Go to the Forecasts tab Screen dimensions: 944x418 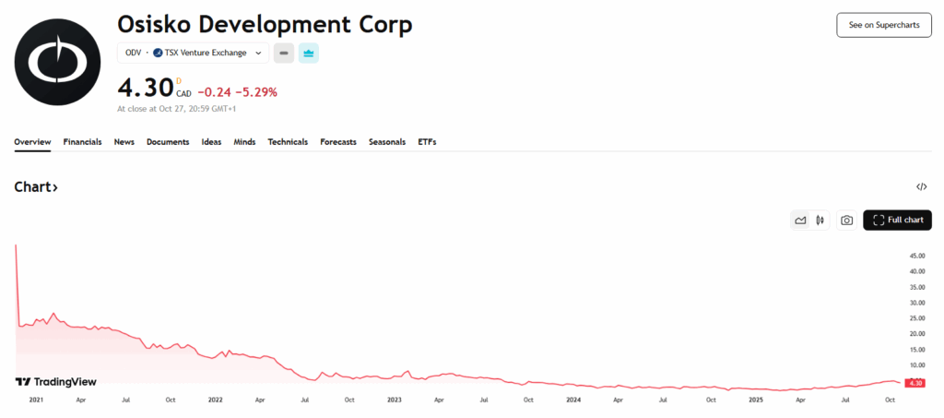338,142
